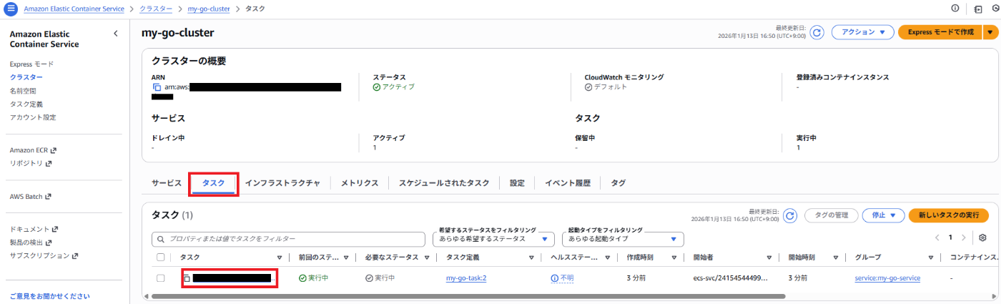Sort by 開始者 column arrow
1001x304 pixels.
[x=769, y=258]
